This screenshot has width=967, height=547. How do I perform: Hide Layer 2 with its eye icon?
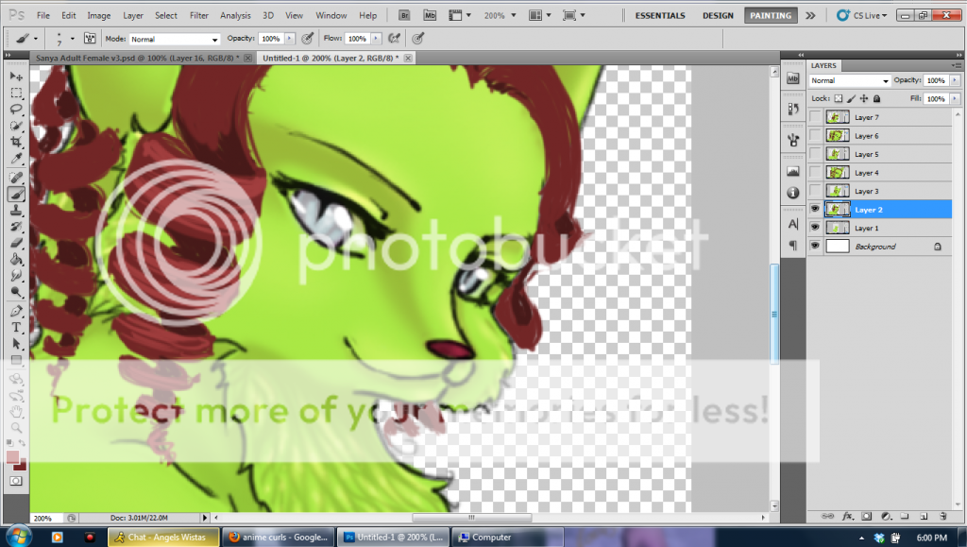tap(814, 210)
